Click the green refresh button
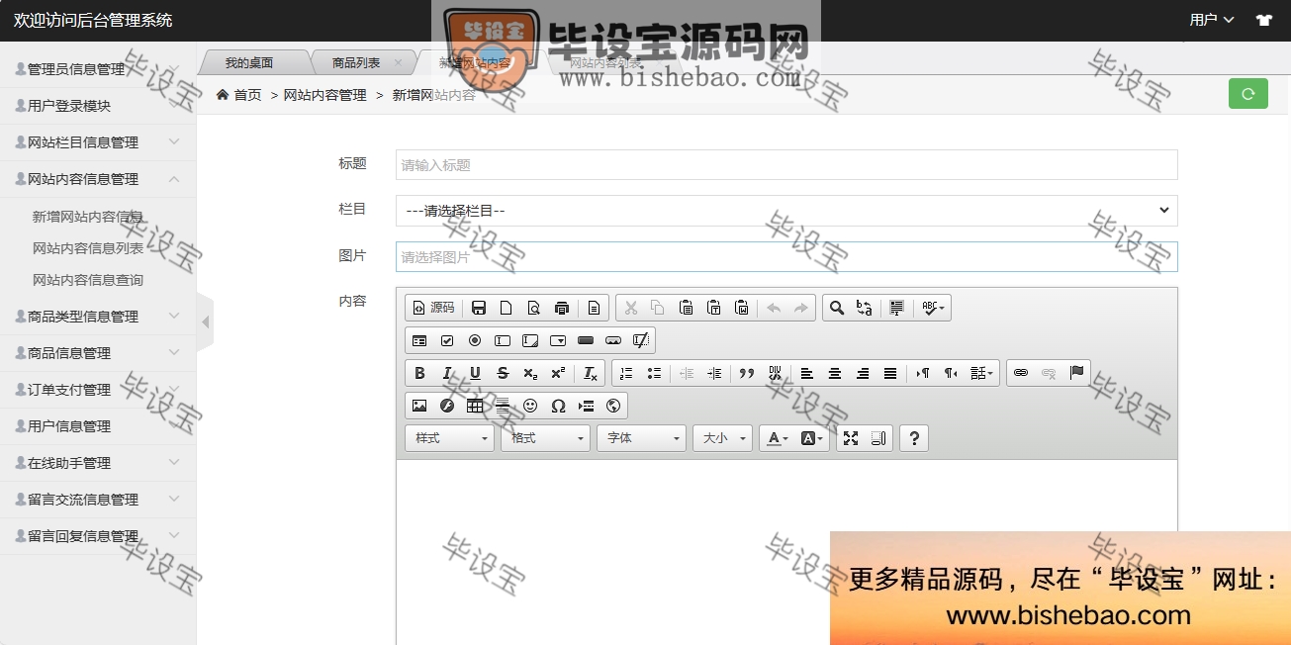 1248,94
